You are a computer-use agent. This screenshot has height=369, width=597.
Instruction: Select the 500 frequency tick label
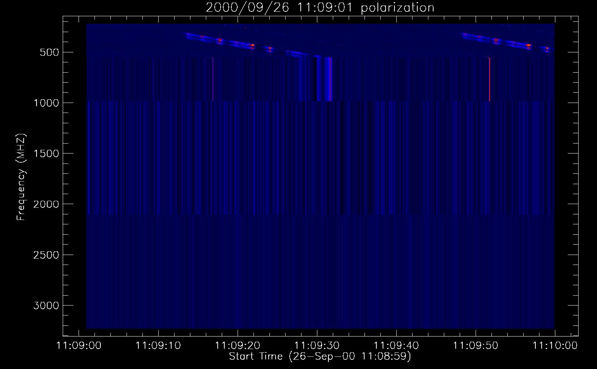49,52
